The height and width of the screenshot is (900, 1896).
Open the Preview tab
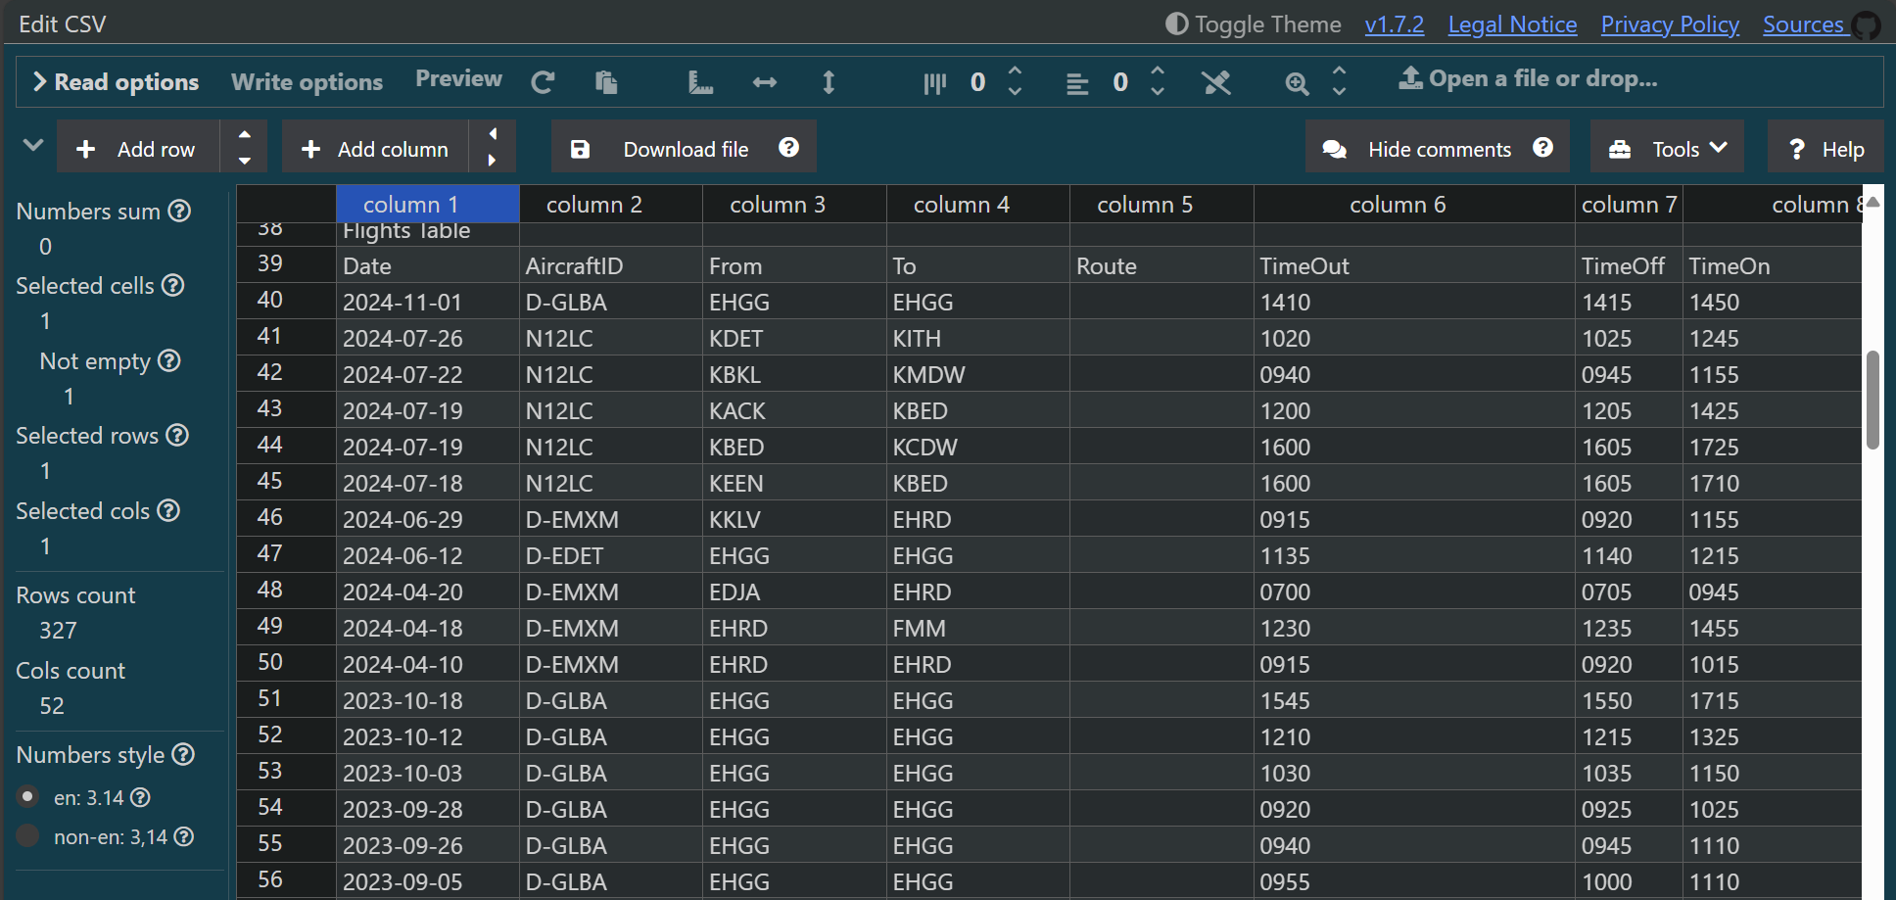coord(458,79)
